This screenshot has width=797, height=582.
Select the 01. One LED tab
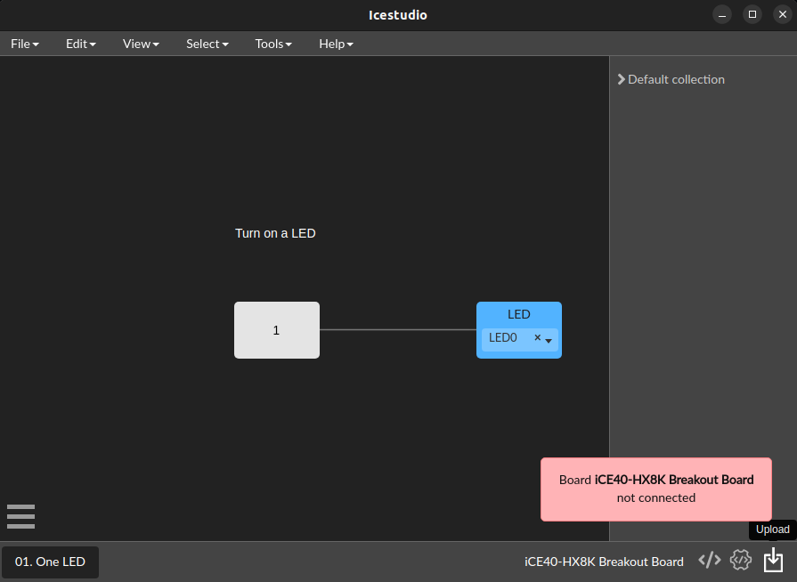pos(50,562)
